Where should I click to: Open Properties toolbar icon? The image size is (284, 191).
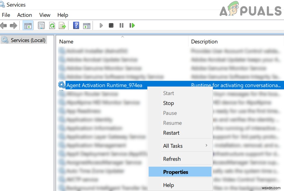click(x=41, y=26)
